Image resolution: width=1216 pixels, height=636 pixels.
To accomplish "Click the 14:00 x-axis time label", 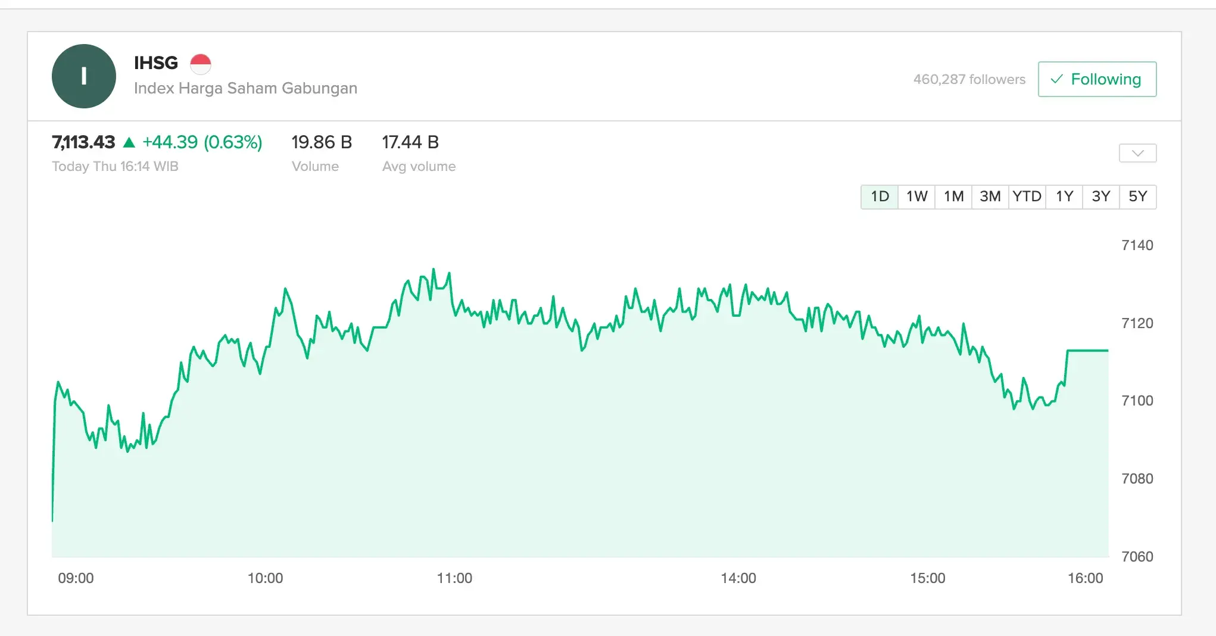I will coord(738,578).
